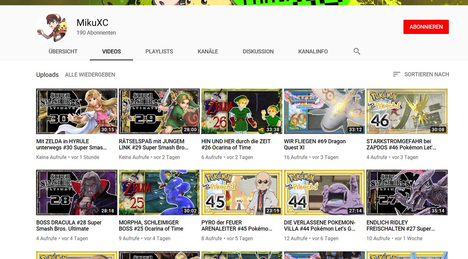Open title 'STARKSTROMGEFAHR bei ZAPDOS #46'
The width and height of the screenshot is (468, 259).
coord(402,144)
